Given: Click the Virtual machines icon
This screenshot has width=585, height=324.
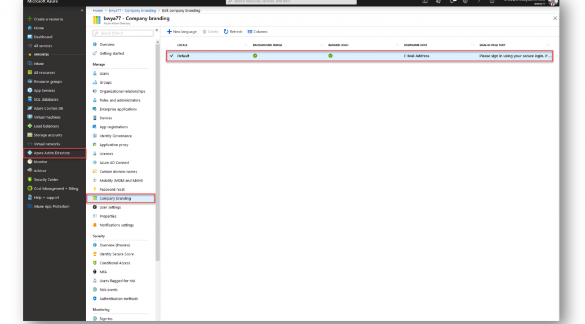Looking at the screenshot, I should coord(30,117).
